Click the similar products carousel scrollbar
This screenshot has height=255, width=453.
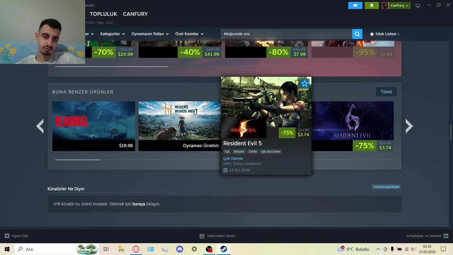pyautogui.click(x=78, y=160)
